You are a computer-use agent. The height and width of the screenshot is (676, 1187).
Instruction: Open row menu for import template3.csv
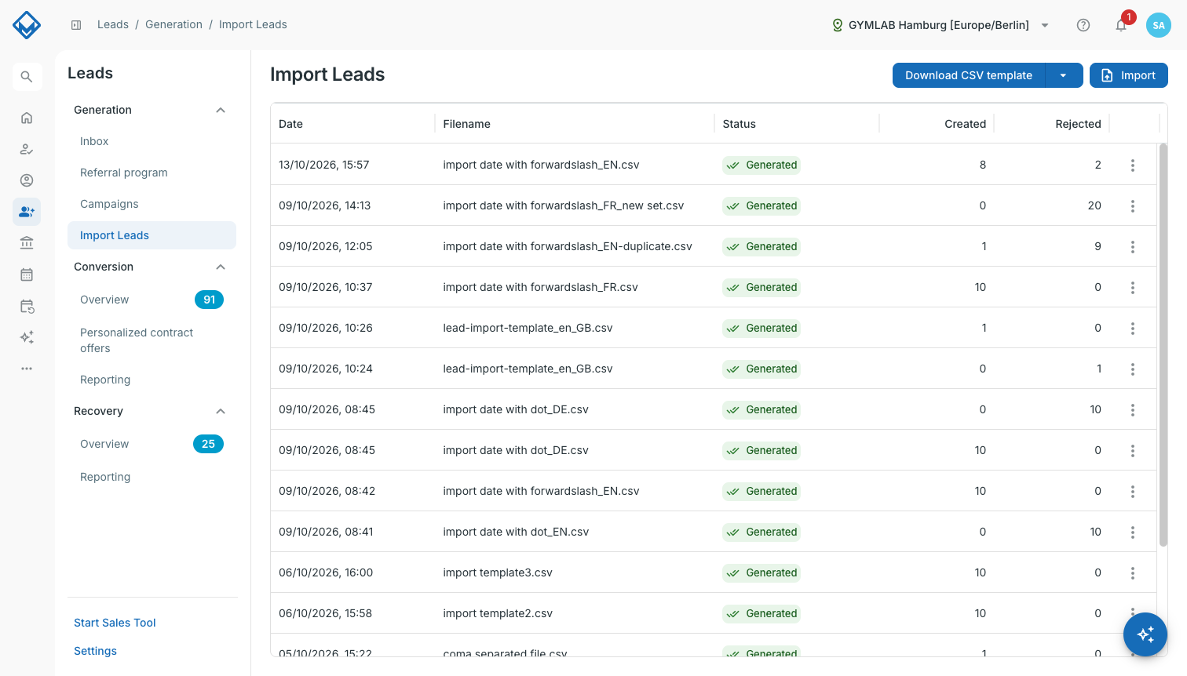coord(1133,572)
